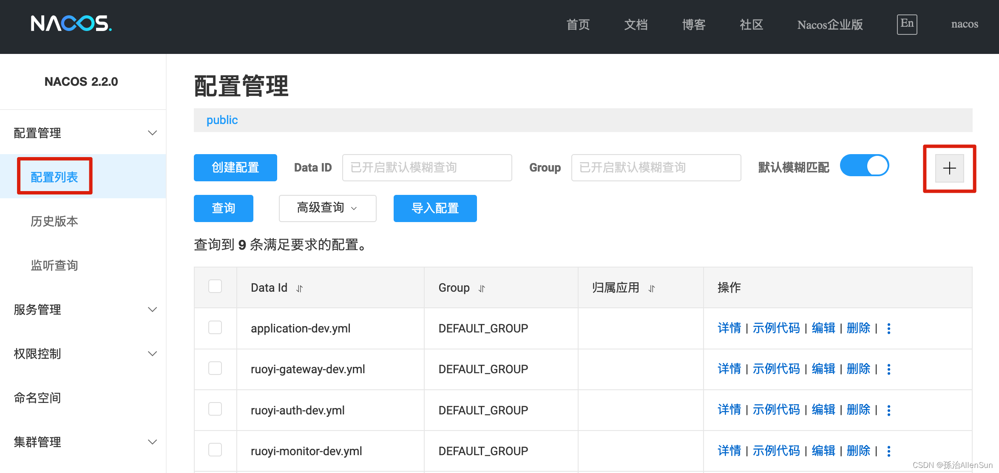The image size is (999, 473).
Task: Open Nacos企业版 in top navigation
Action: [x=830, y=25]
